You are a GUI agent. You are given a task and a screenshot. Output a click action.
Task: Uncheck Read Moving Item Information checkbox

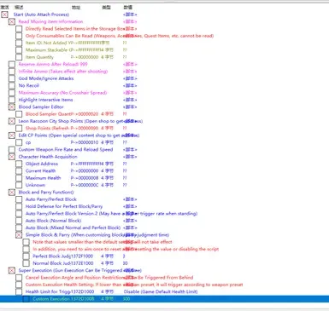click(12, 21)
